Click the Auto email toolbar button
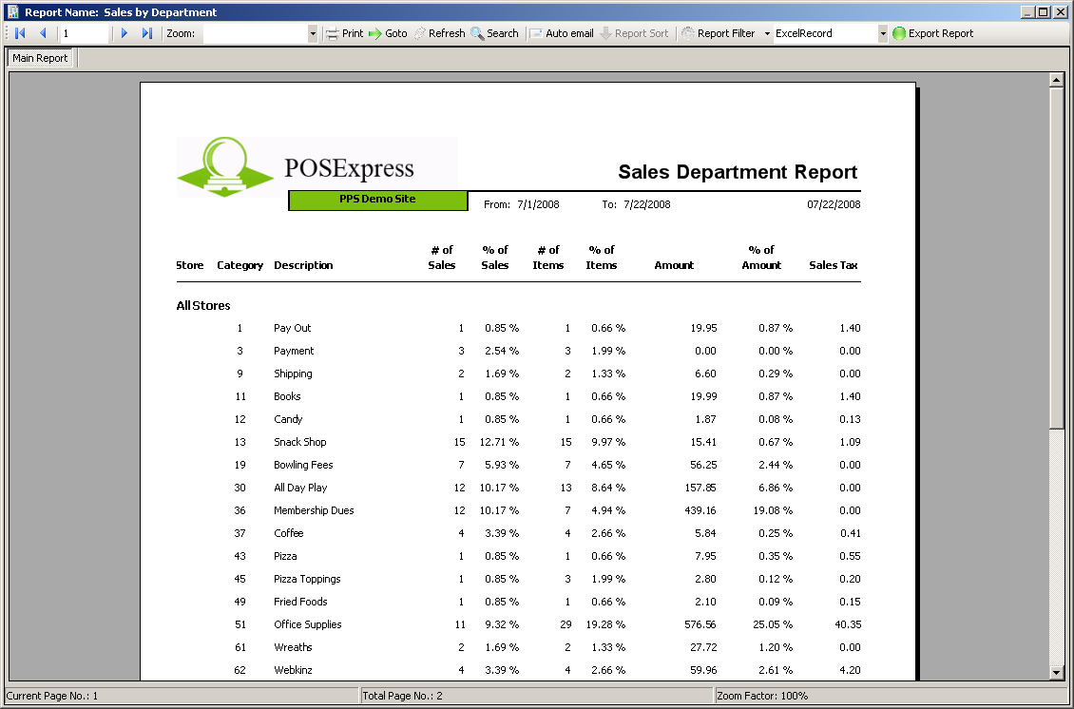The width and height of the screenshot is (1074, 709). pos(562,33)
